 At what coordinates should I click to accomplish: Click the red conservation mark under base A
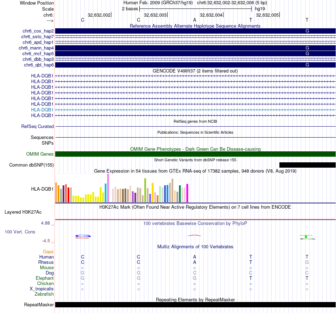pyautogui.click(x=195, y=236)
